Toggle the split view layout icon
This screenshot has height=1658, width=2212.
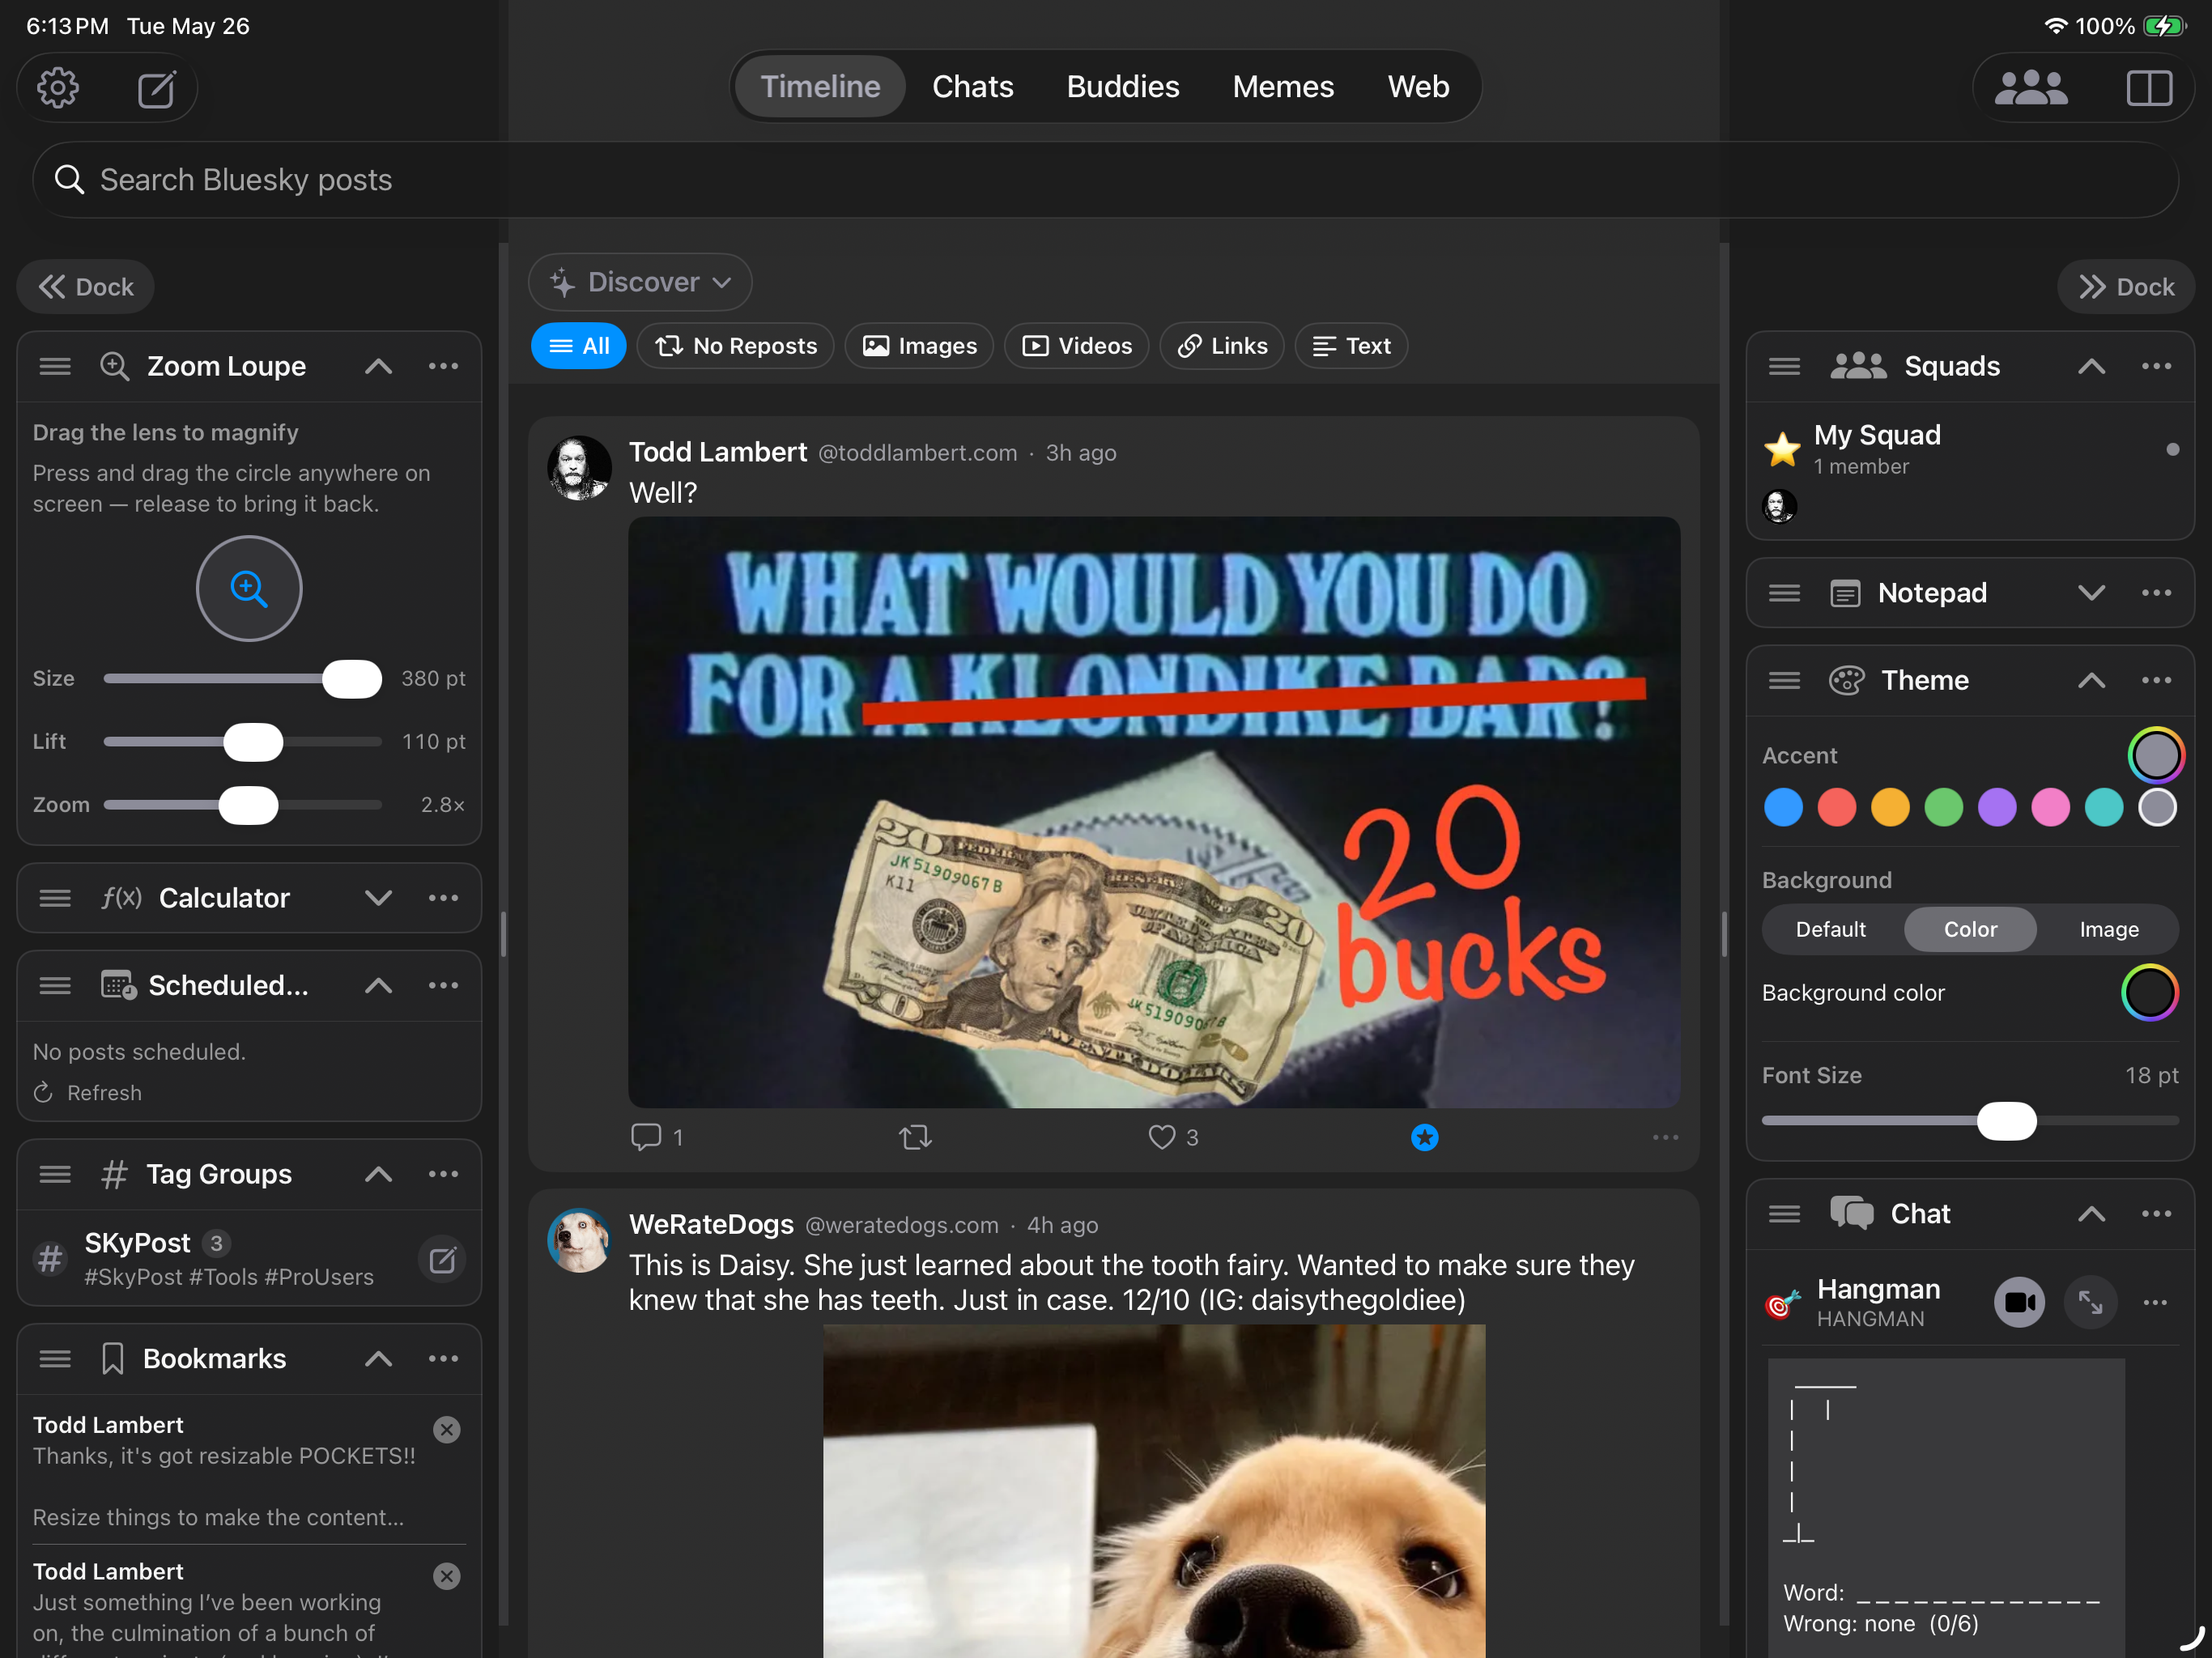tap(2148, 88)
